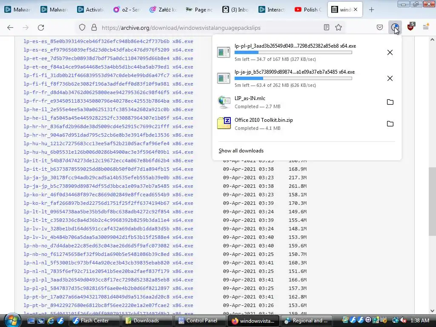Image resolution: width=436 pixels, height=327 pixels.
Task: Click the network tray icon
Action: click(395, 321)
